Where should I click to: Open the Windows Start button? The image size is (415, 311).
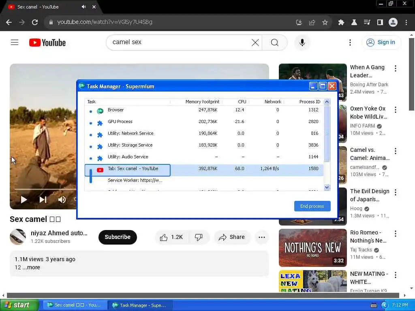(x=19, y=305)
